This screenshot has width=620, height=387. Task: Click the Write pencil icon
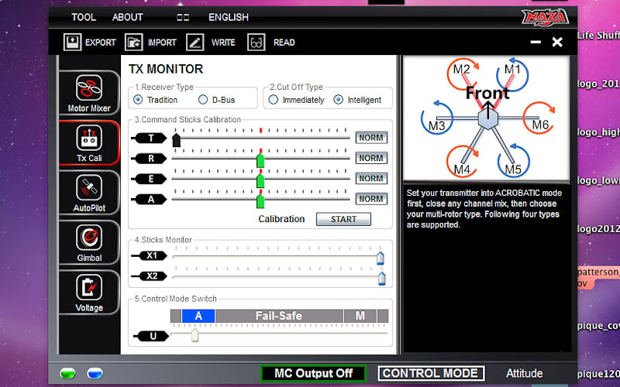[195, 43]
